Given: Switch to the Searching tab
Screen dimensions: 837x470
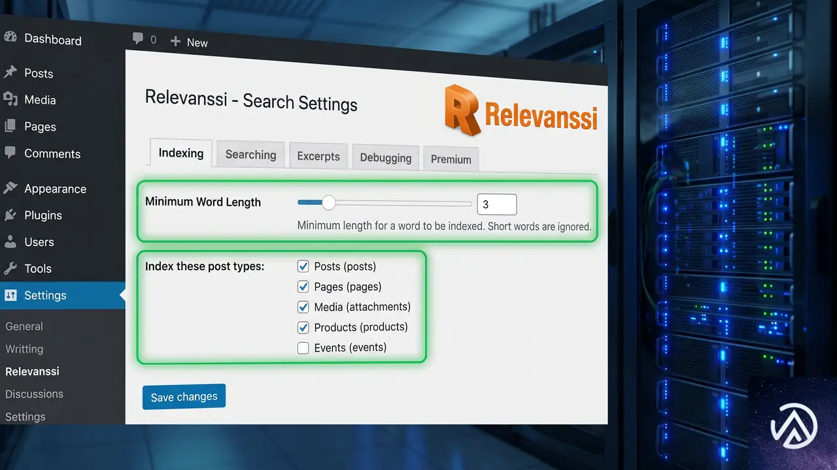Looking at the screenshot, I should (x=250, y=155).
